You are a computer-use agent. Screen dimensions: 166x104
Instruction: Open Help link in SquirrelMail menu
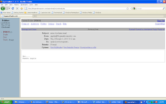65,24
